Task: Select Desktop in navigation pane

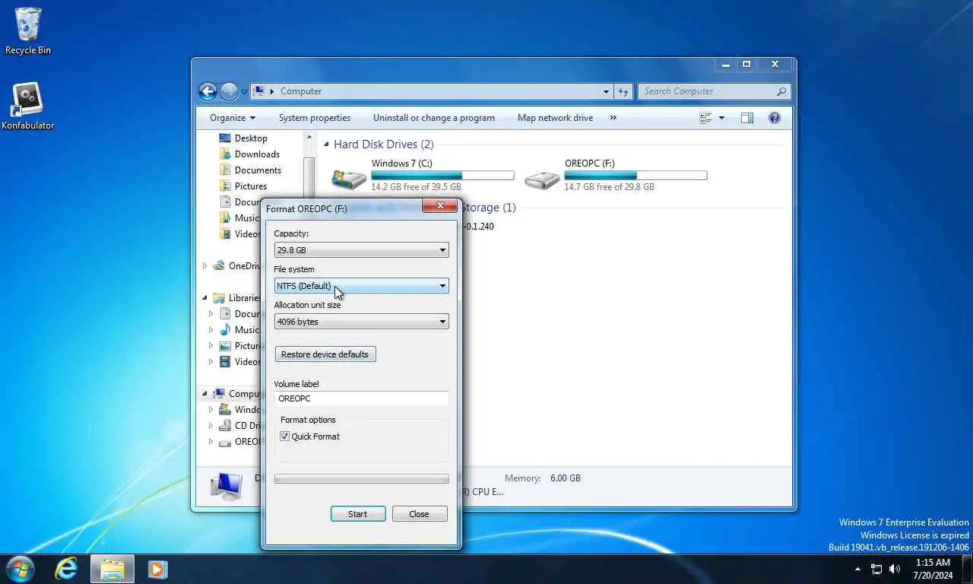Action: click(250, 138)
